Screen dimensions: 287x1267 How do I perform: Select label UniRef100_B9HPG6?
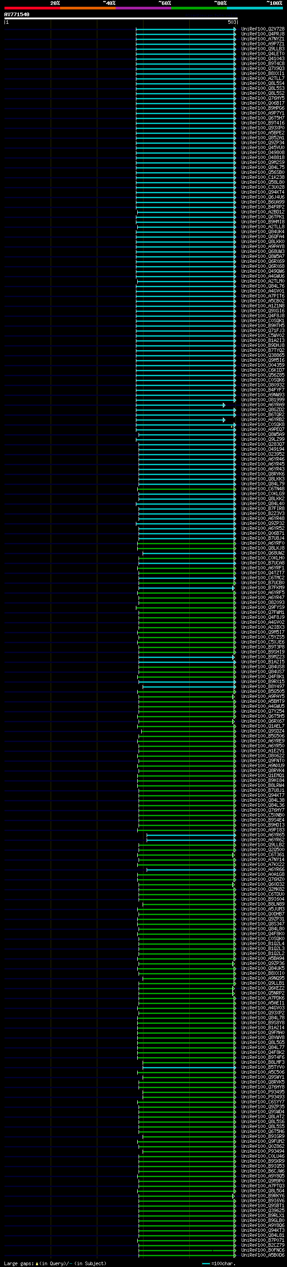pos(262,108)
